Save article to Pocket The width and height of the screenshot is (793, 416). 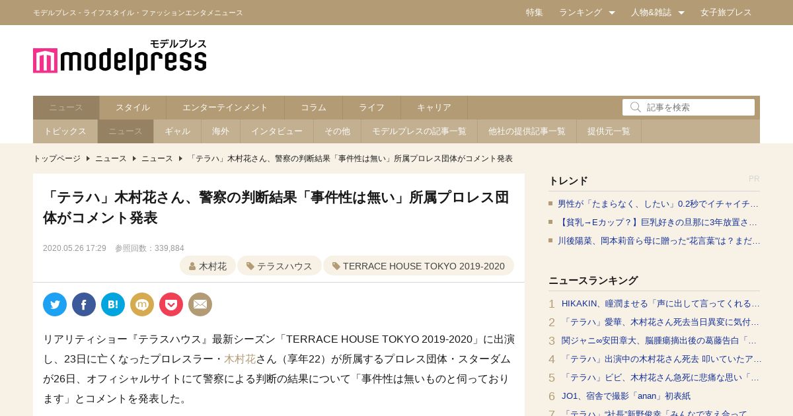(x=171, y=304)
